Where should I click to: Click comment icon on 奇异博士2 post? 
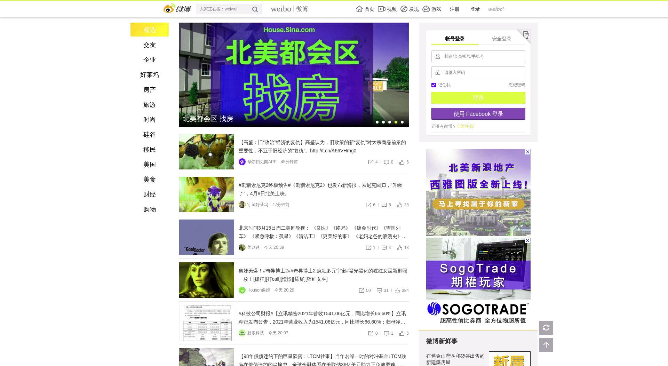pyautogui.click(x=380, y=291)
